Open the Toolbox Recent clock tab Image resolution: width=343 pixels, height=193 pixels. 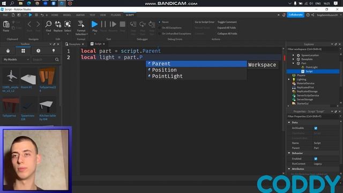pyautogui.click(x=38, y=51)
